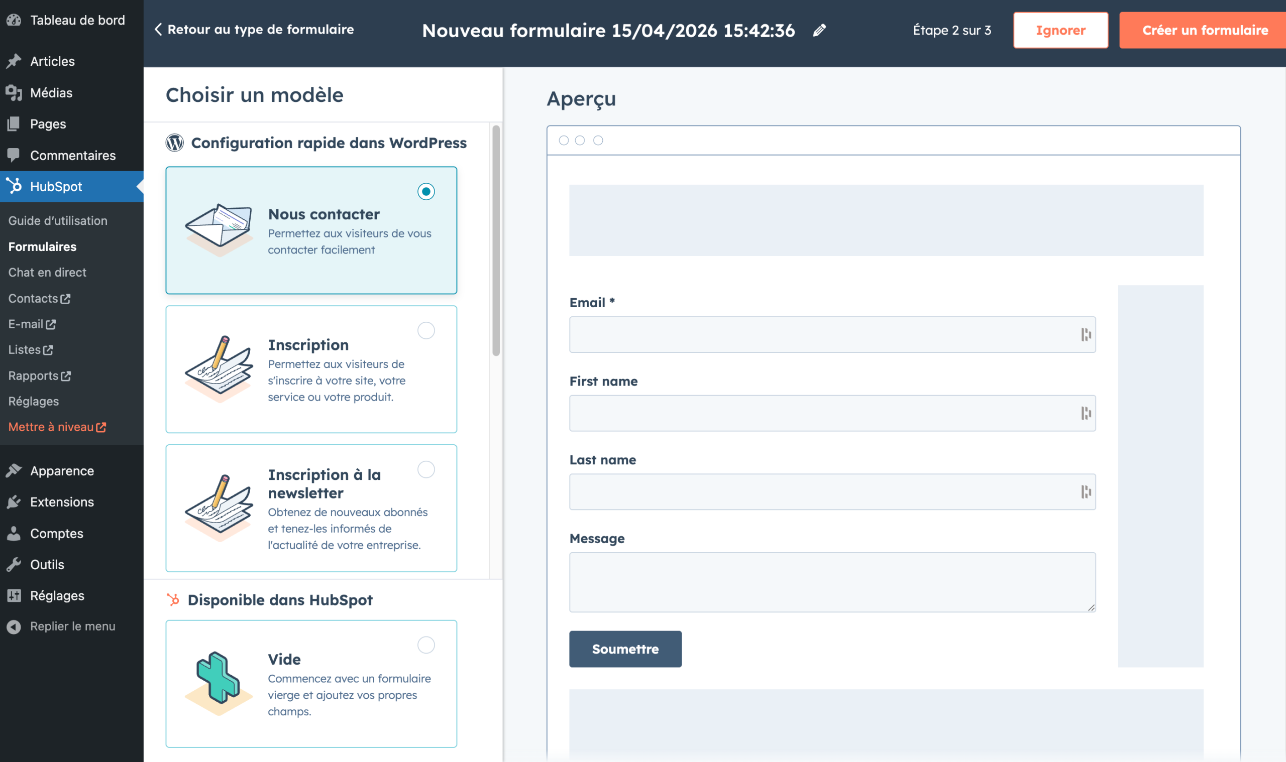Click the Commentaires speech bubble icon
This screenshot has width=1286, height=762.
pos(14,155)
